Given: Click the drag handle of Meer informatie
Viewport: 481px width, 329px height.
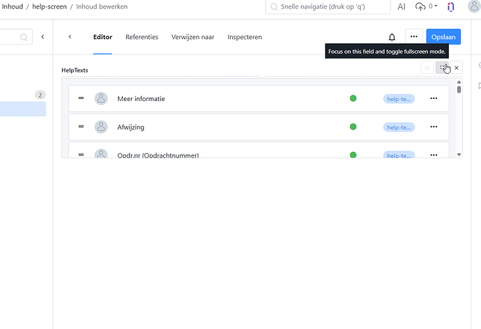Looking at the screenshot, I should (82, 98).
